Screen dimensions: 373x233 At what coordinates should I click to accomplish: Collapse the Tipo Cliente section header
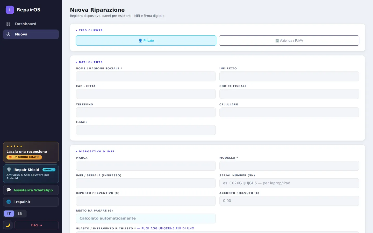coord(89,30)
